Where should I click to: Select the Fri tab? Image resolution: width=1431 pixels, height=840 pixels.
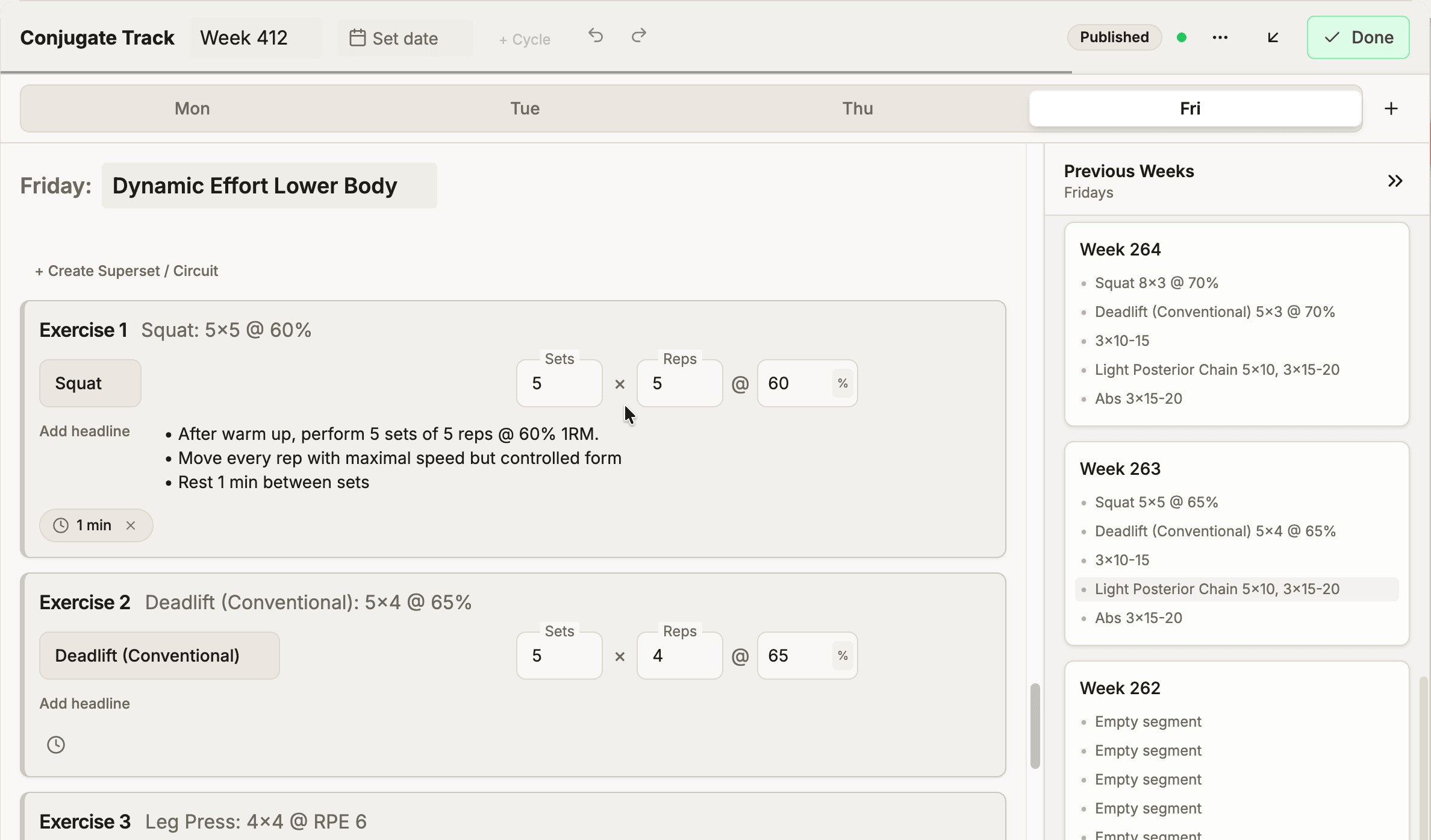[1196, 108]
